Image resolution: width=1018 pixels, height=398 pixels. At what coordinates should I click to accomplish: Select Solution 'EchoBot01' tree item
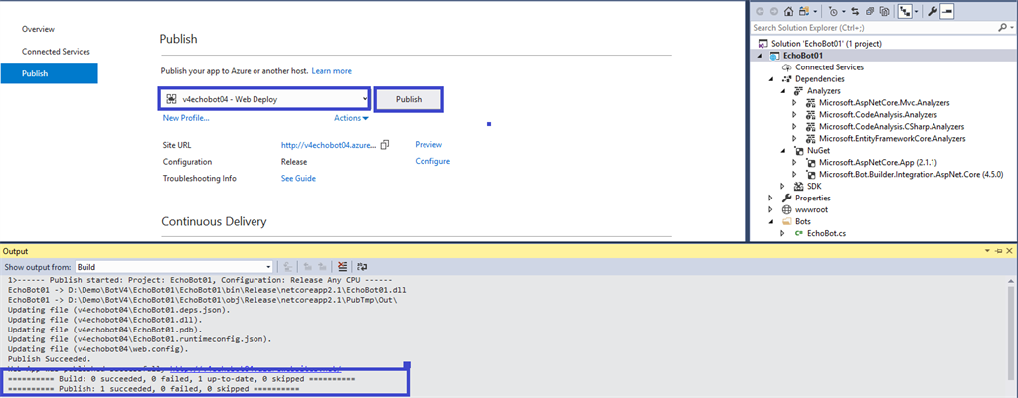click(x=825, y=44)
